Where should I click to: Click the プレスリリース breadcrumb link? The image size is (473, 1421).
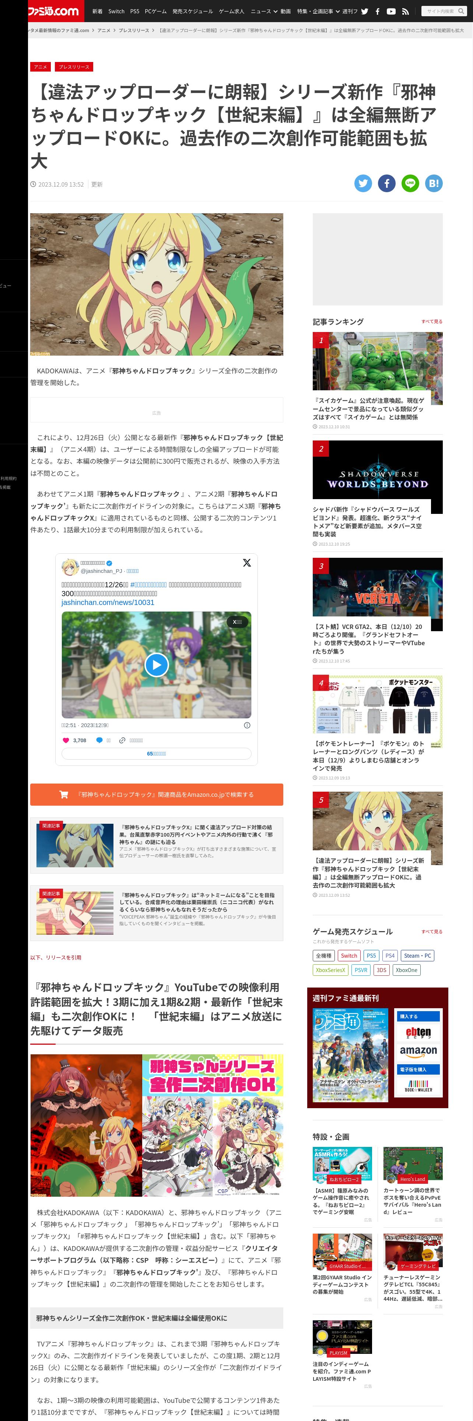coord(134,30)
